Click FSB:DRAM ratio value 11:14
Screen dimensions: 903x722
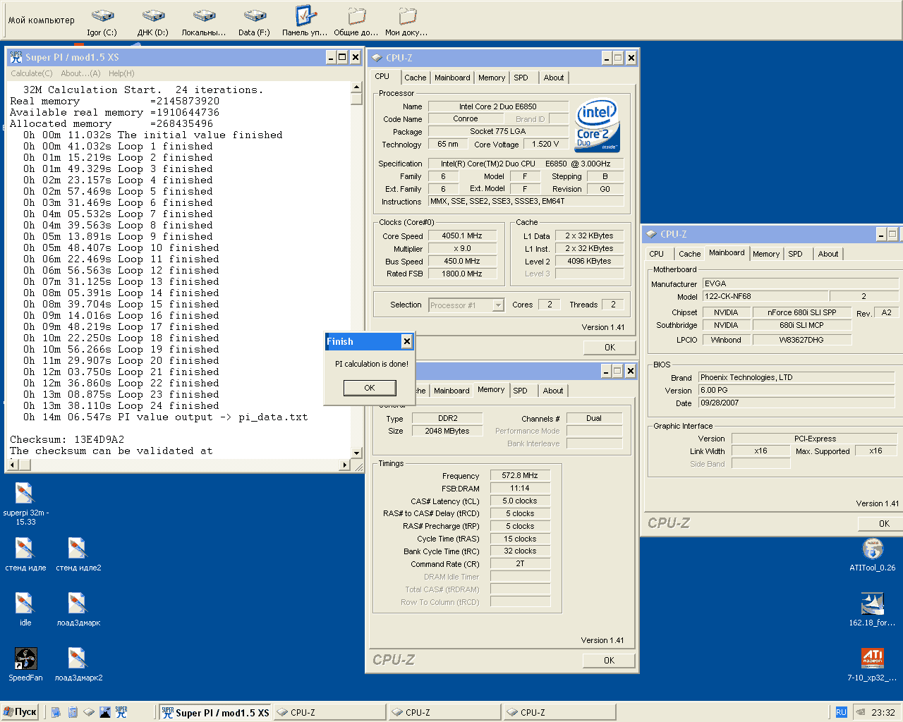pyautogui.click(x=520, y=488)
